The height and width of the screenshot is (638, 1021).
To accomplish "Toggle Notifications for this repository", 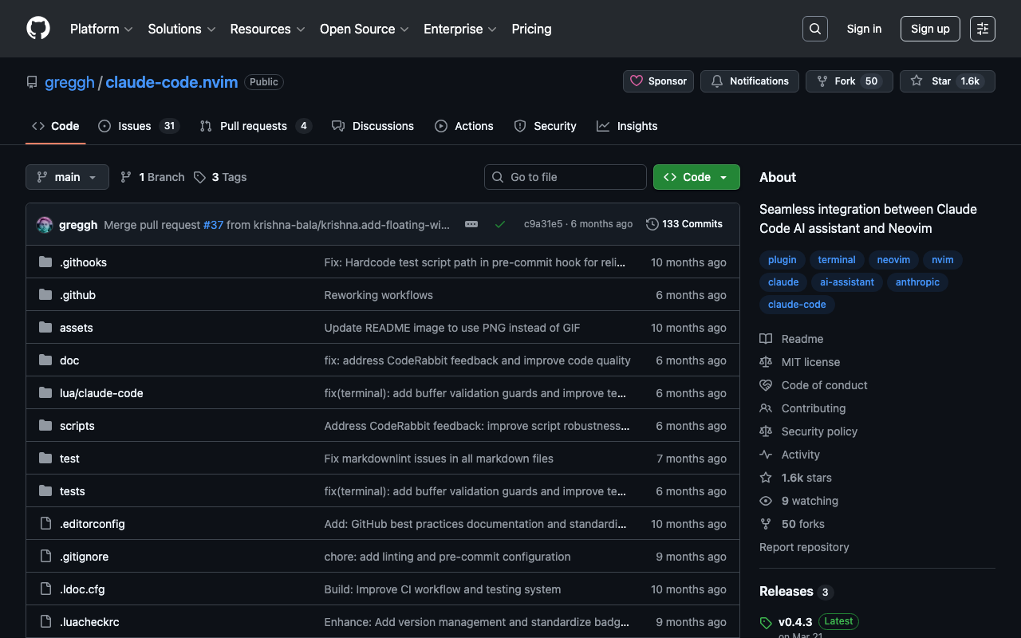I will click(x=749, y=81).
